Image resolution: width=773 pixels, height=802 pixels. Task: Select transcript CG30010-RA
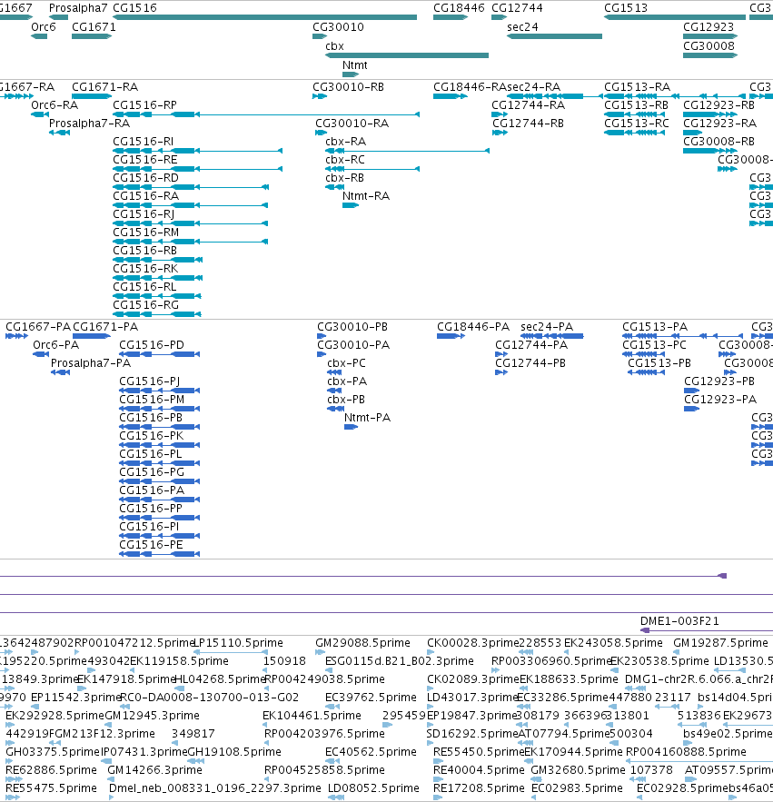tap(321, 133)
